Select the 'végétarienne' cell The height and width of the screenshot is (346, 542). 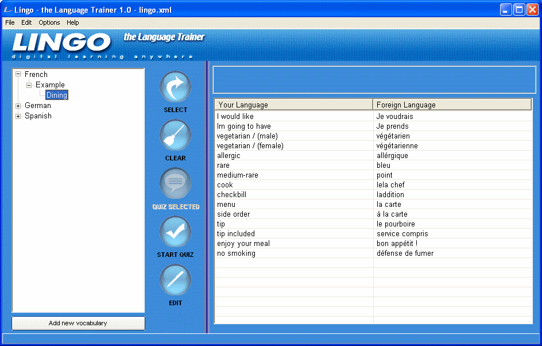click(x=452, y=145)
